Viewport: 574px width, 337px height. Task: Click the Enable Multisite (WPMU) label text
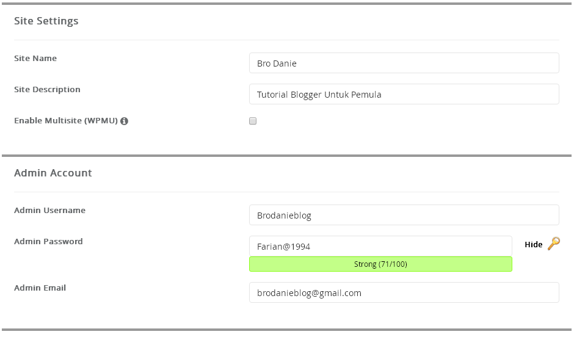coord(65,120)
